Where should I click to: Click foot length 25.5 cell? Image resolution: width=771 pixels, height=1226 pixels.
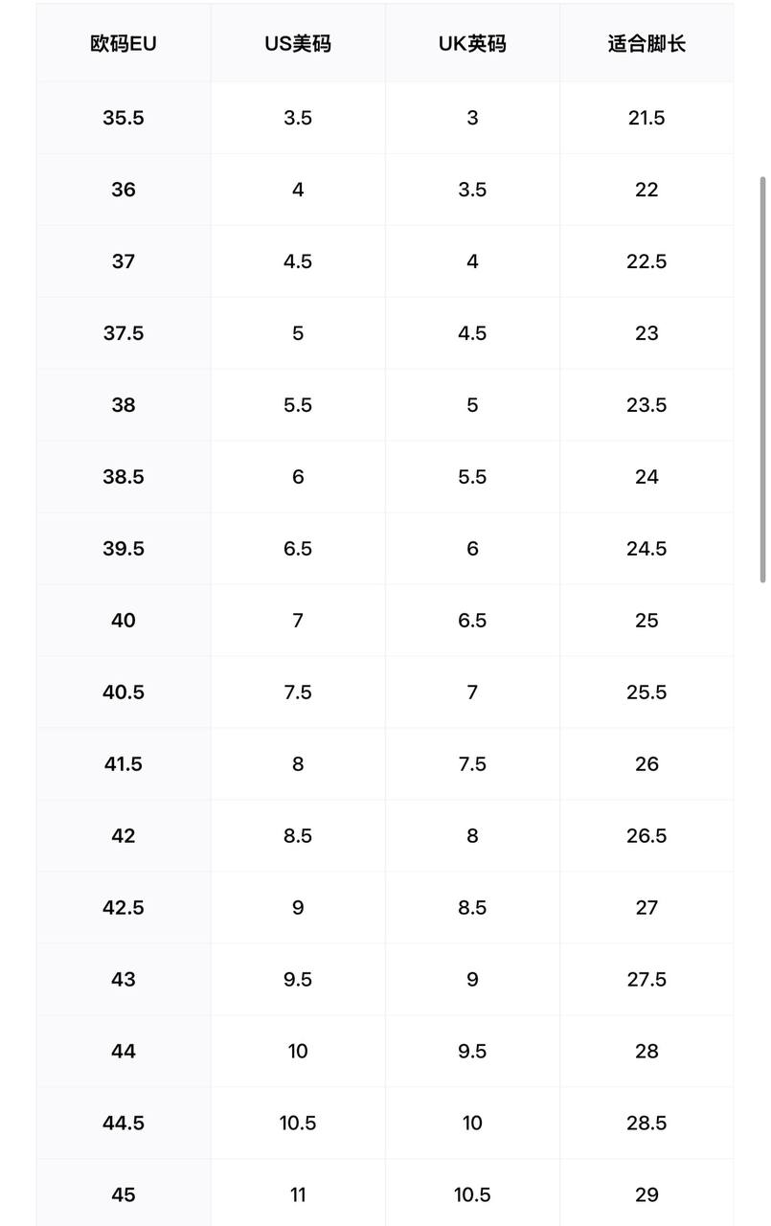coord(646,692)
